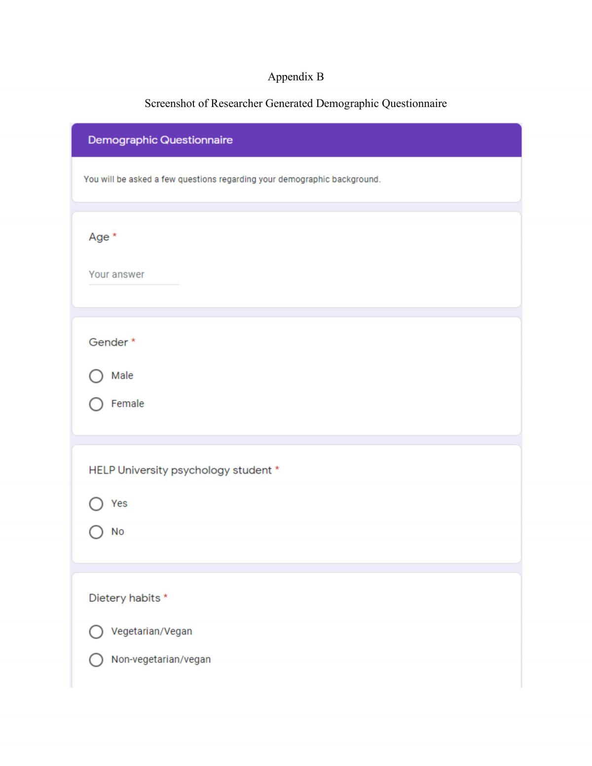Viewport: 592px width, 766px height.
Task: Click the required asterisk after psychology student
Action: click(x=277, y=469)
